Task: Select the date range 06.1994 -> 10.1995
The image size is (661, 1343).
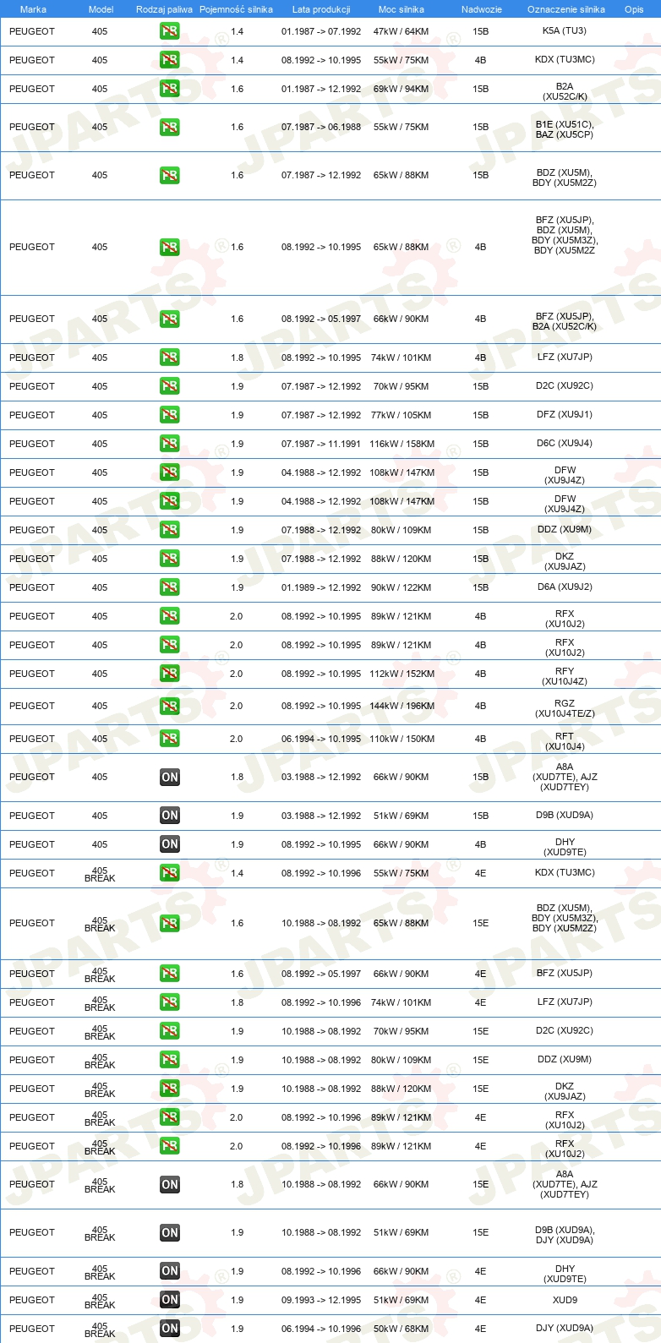Action: pyautogui.click(x=321, y=739)
